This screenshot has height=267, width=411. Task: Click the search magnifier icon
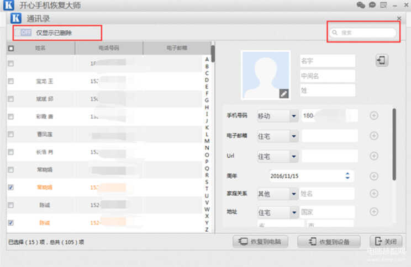tap(335, 33)
